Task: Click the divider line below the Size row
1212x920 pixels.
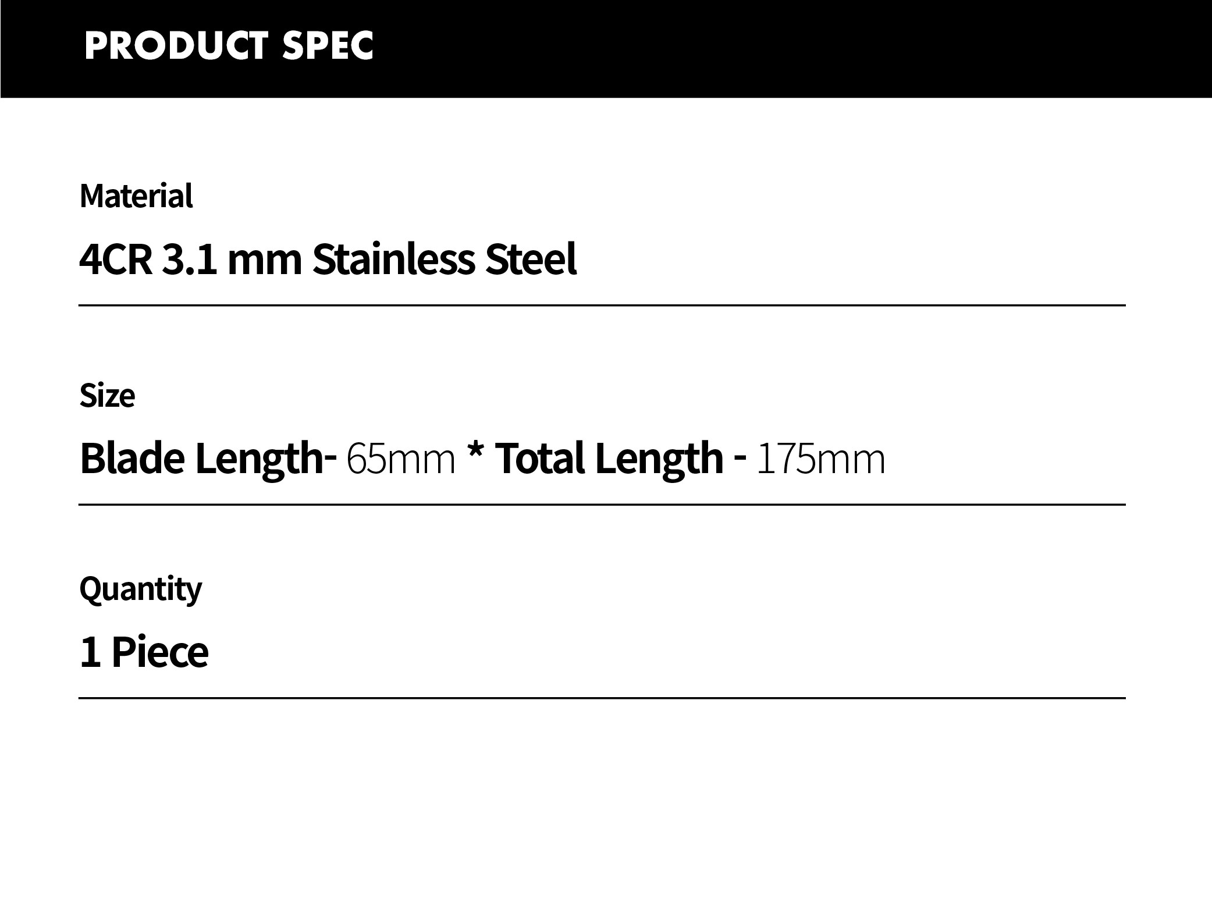Action: point(602,505)
